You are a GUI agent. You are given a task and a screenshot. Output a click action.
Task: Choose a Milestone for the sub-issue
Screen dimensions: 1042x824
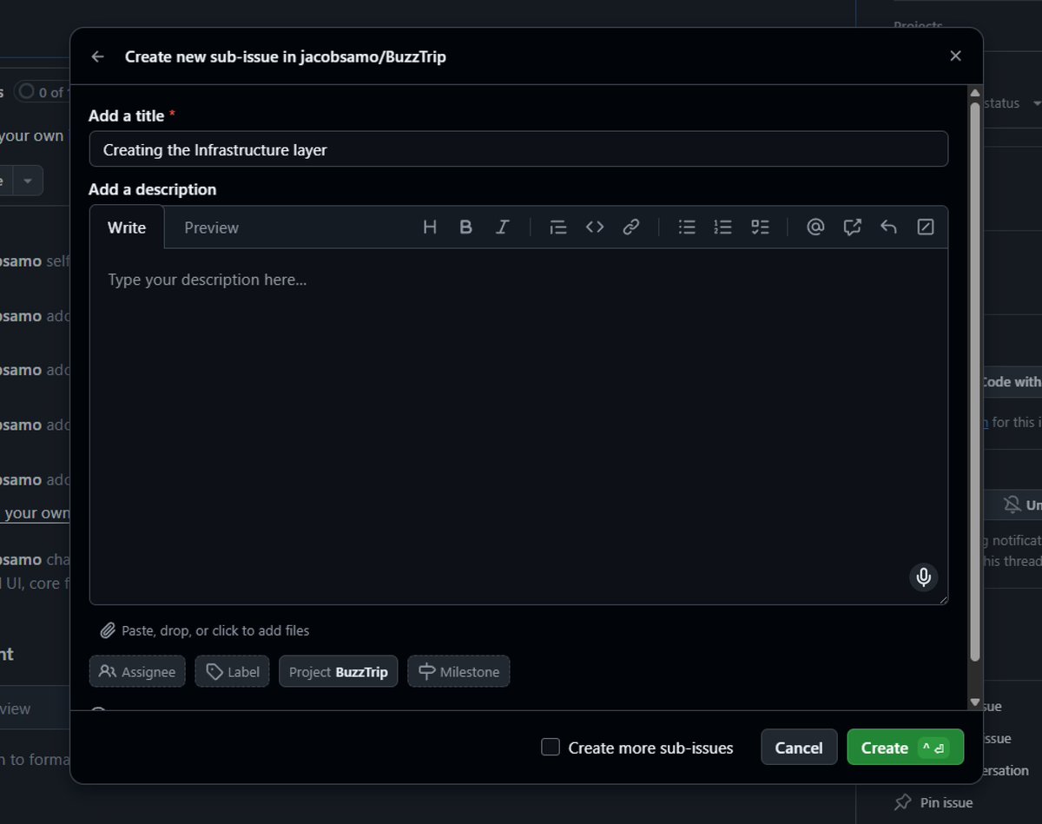pos(458,670)
